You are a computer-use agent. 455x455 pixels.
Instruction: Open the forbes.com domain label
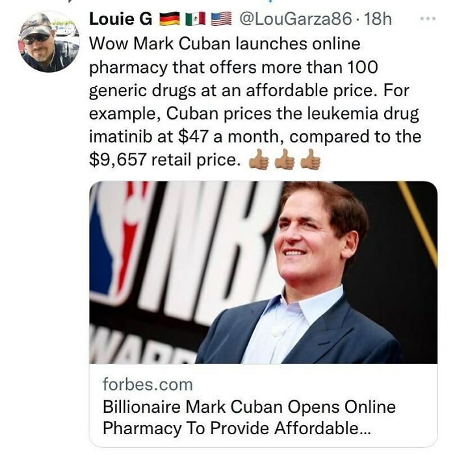[x=148, y=385]
